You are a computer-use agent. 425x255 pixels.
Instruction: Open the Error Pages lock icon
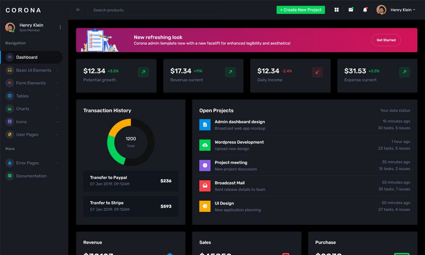pos(9,163)
